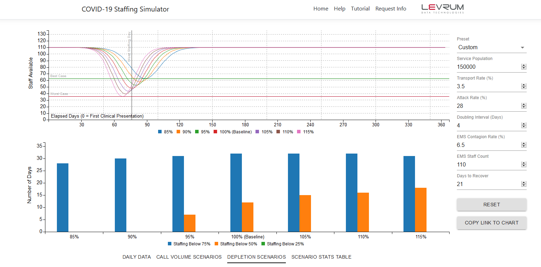The height and width of the screenshot is (267, 541).
Task: Increase EMS Contagion Rate via up stepper
Action: point(524,143)
